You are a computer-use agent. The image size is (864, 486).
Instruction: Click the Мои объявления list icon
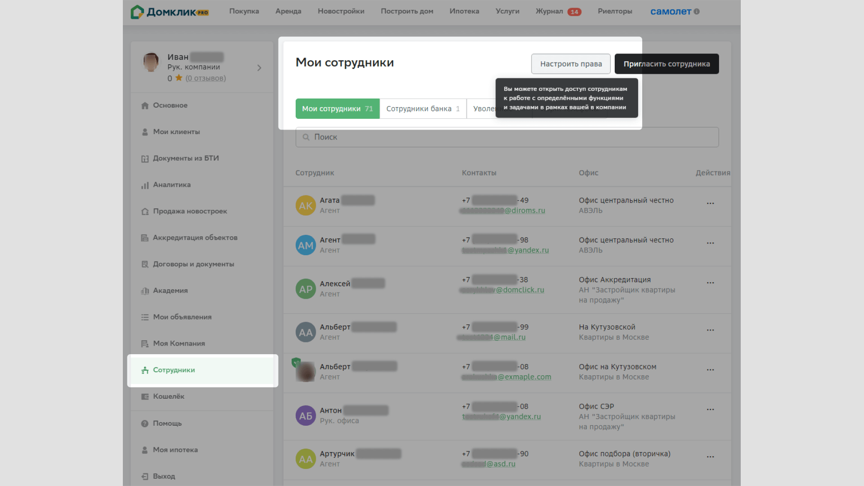pos(145,317)
